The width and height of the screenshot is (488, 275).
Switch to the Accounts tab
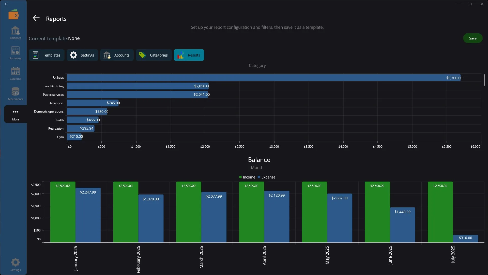(117, 55)
